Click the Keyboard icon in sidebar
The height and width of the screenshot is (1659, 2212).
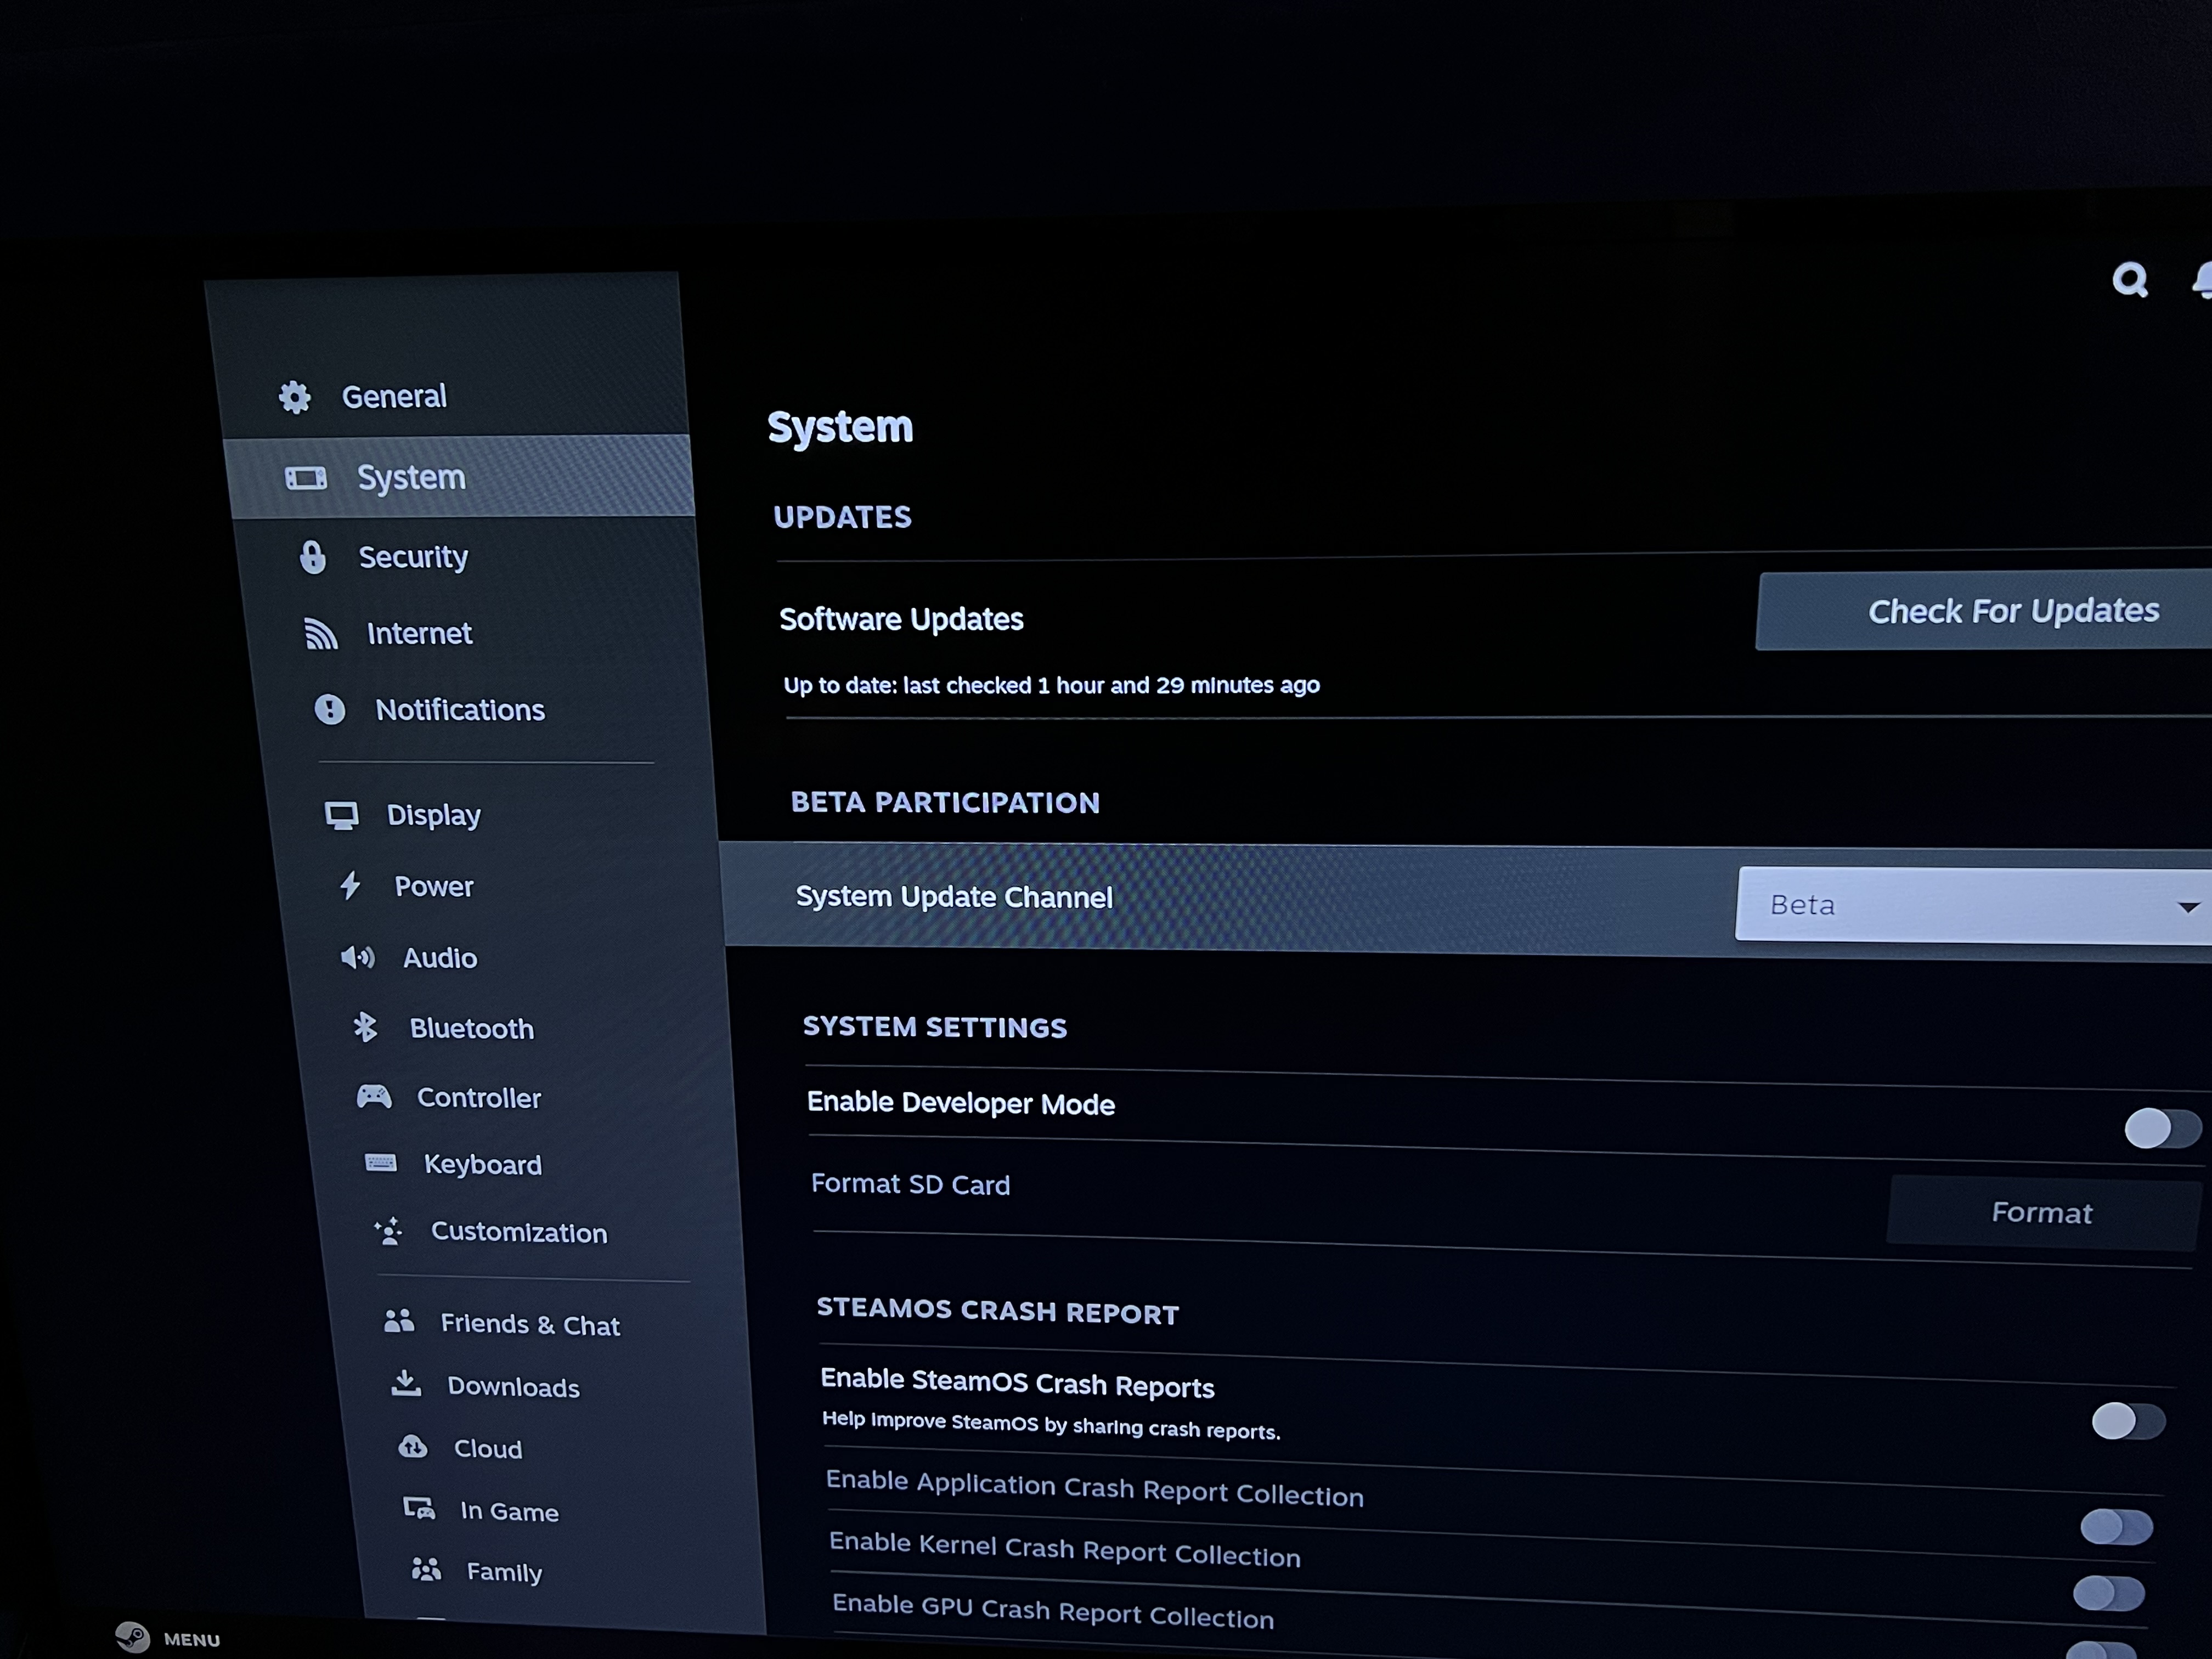(380, 1163)
